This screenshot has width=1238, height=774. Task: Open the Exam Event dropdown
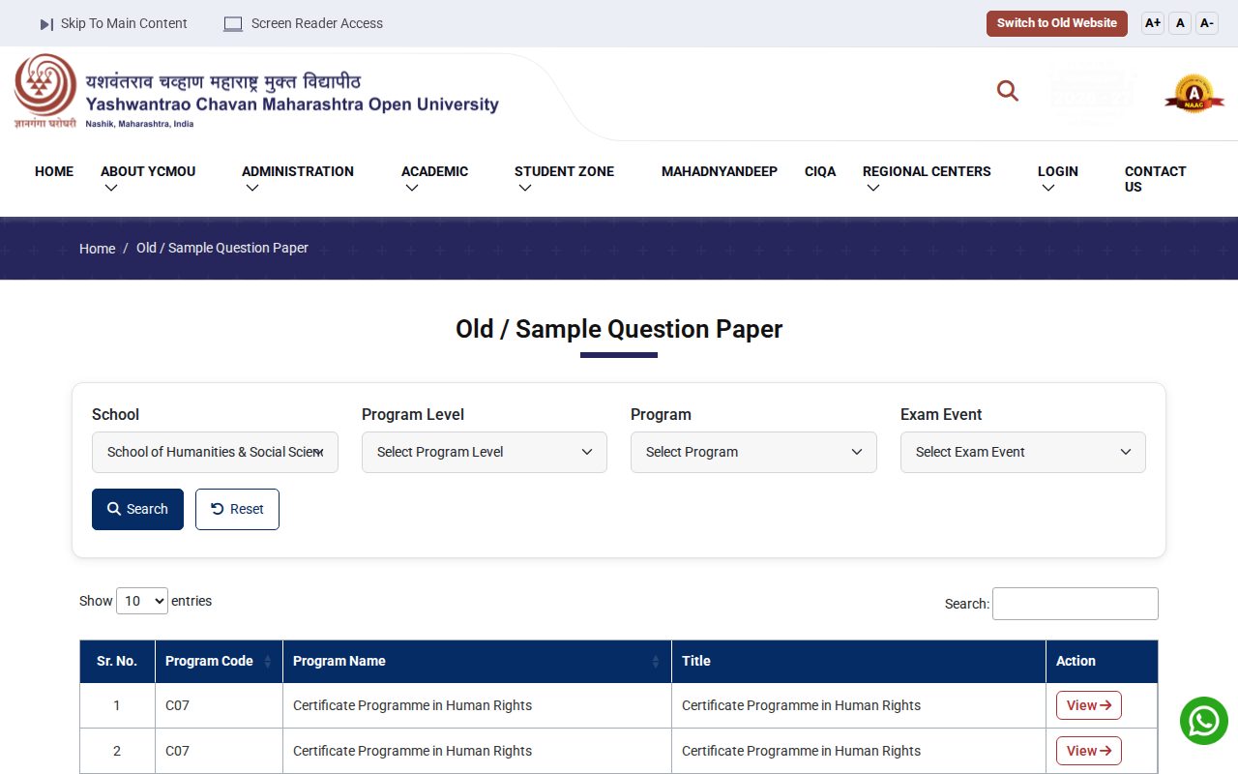click(x=1023, y=452)
